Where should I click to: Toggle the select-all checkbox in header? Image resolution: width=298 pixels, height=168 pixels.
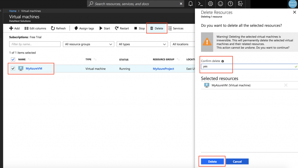[12, 59]
